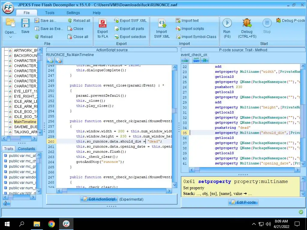Image resolution: width=307 pixels, height=230 pixels.
Task: Choose Export all parts
Action: click(x=129, y=28)
